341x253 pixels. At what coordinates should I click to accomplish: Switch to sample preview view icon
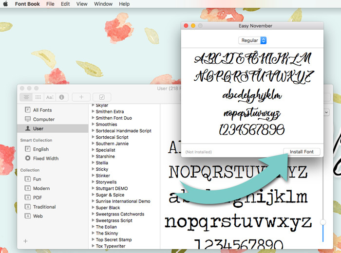pos(26,97)
